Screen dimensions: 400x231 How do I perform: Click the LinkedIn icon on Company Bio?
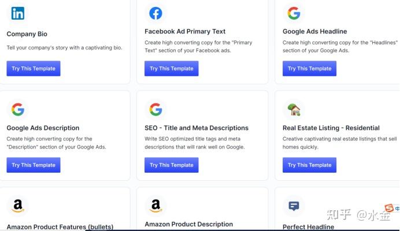pos(18,13)
